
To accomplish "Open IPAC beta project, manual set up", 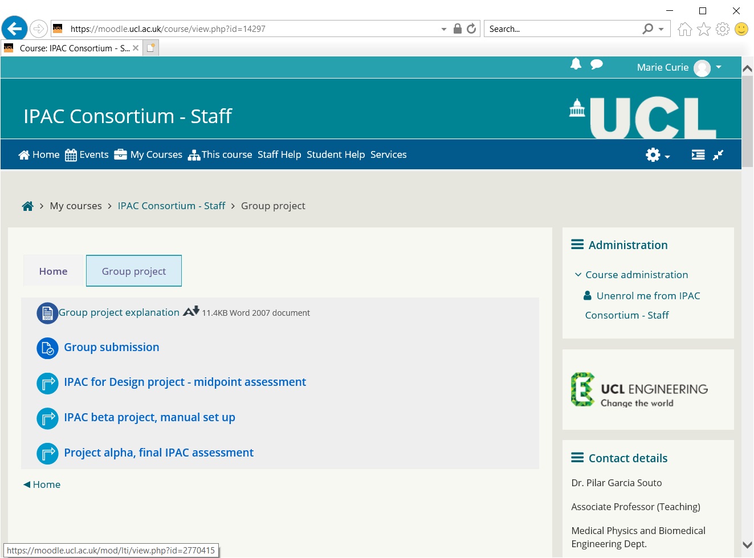I will [x=149, y=417].
